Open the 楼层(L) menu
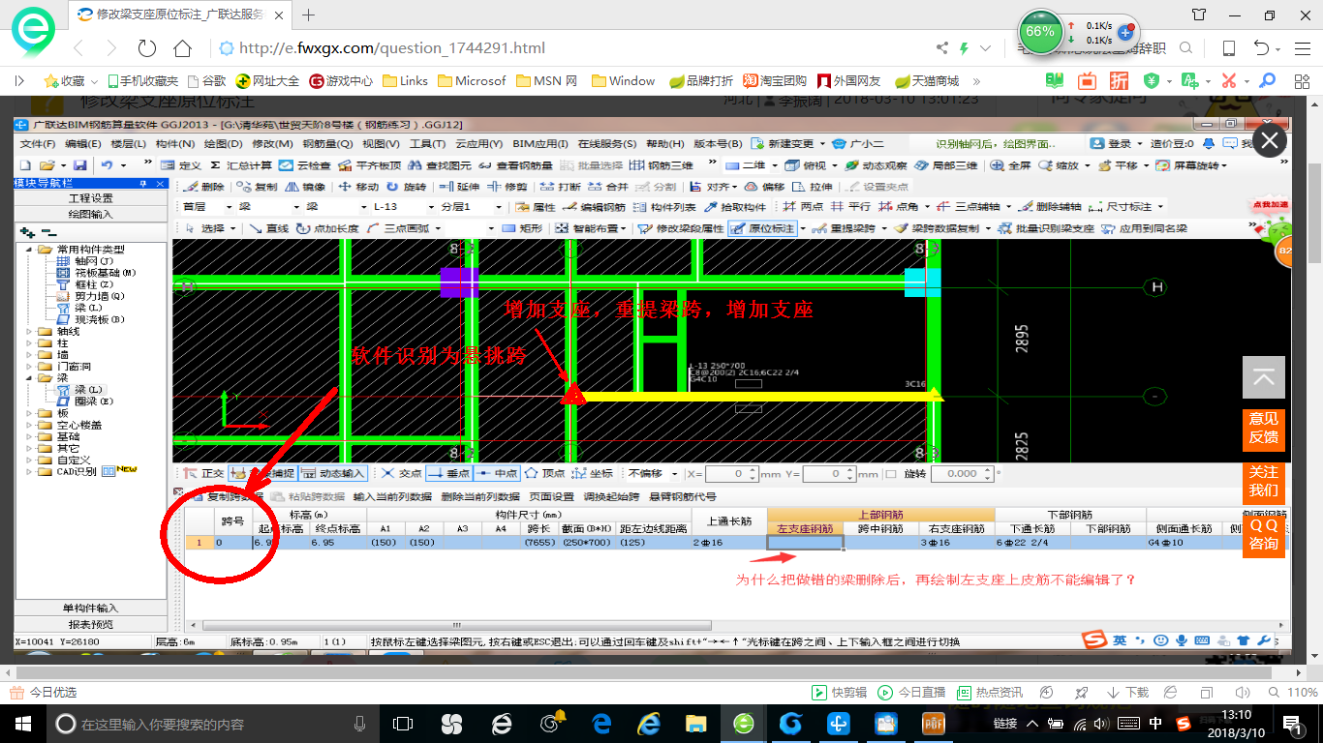This screenshot has width=1323, height=743. pyautogui.click(x=129, y=143)
